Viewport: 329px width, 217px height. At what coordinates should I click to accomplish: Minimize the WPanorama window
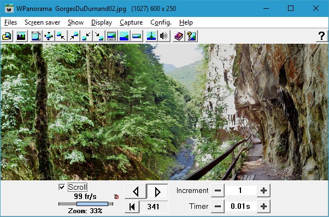[x=266, y=8]
